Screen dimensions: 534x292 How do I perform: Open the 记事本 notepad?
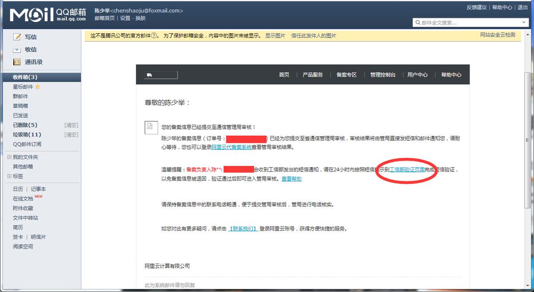38,189
